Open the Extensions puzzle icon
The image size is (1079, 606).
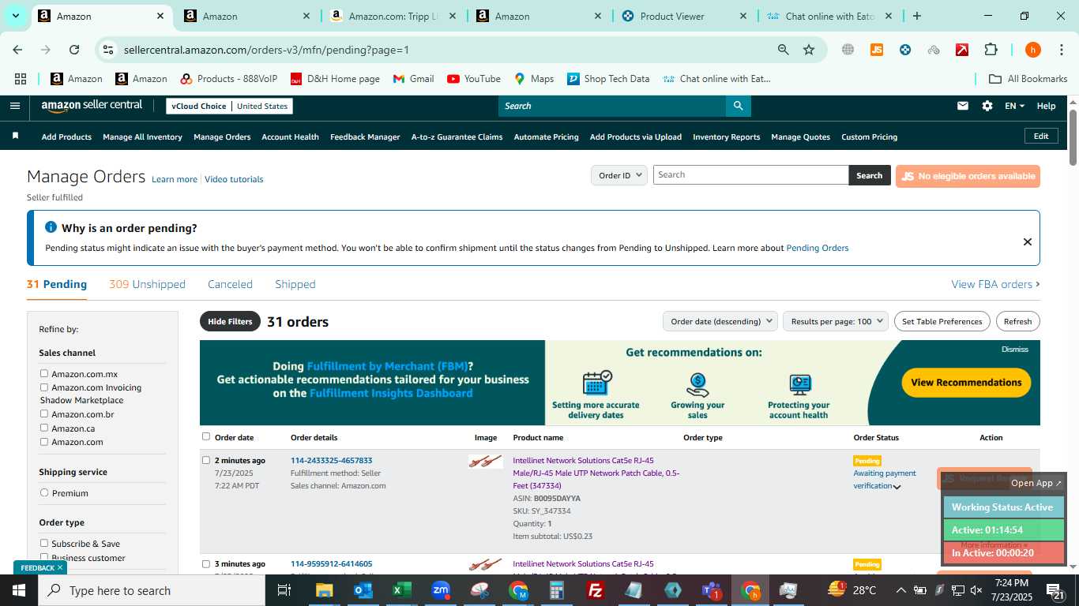click(991, 50)
